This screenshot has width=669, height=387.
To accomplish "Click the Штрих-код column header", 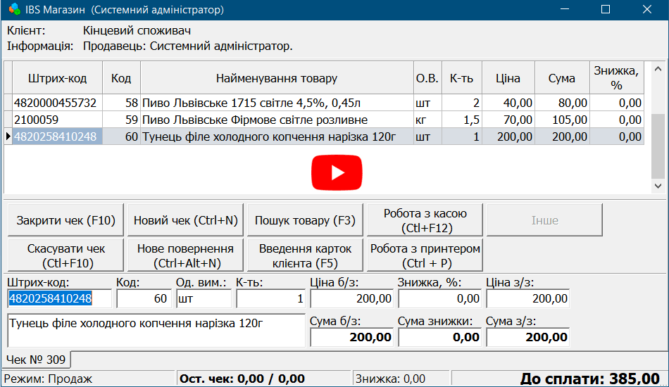I will (x=57, y=78).
